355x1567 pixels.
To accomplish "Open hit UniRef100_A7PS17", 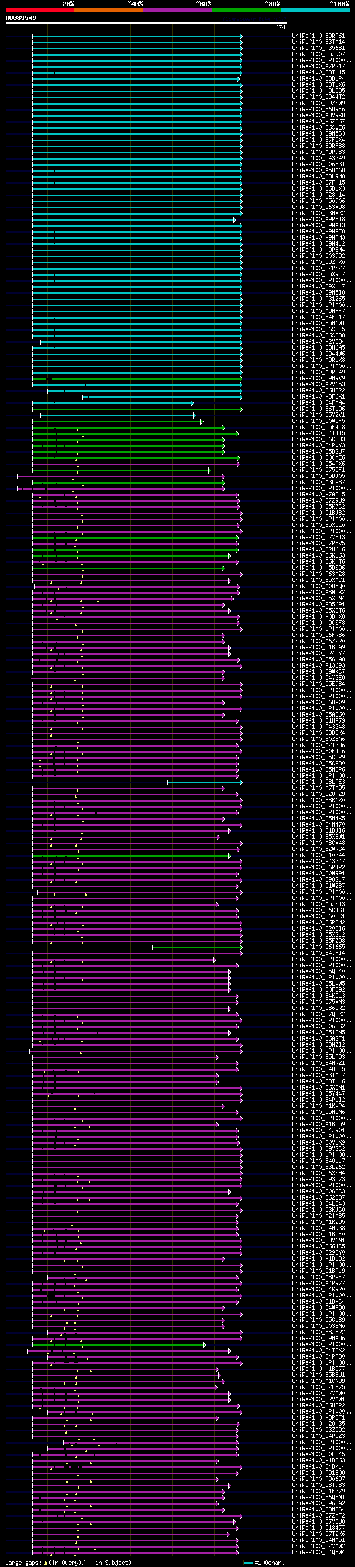I will [318, 66].
